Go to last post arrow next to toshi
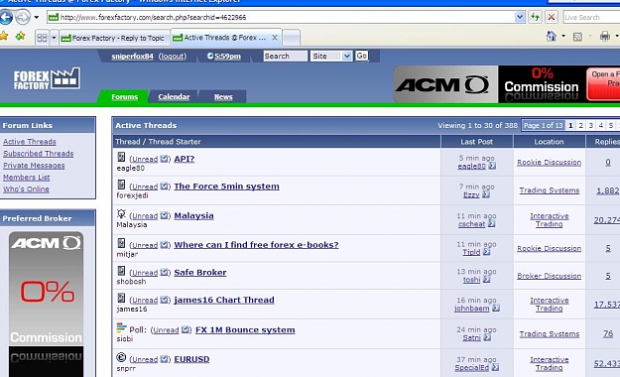Viewport: 620px width, 377px height. coord(486,280)
